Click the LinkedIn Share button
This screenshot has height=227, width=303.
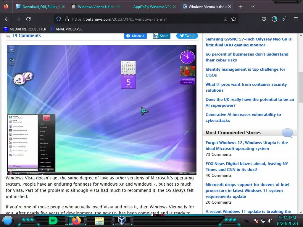click(x=162, y=36)
